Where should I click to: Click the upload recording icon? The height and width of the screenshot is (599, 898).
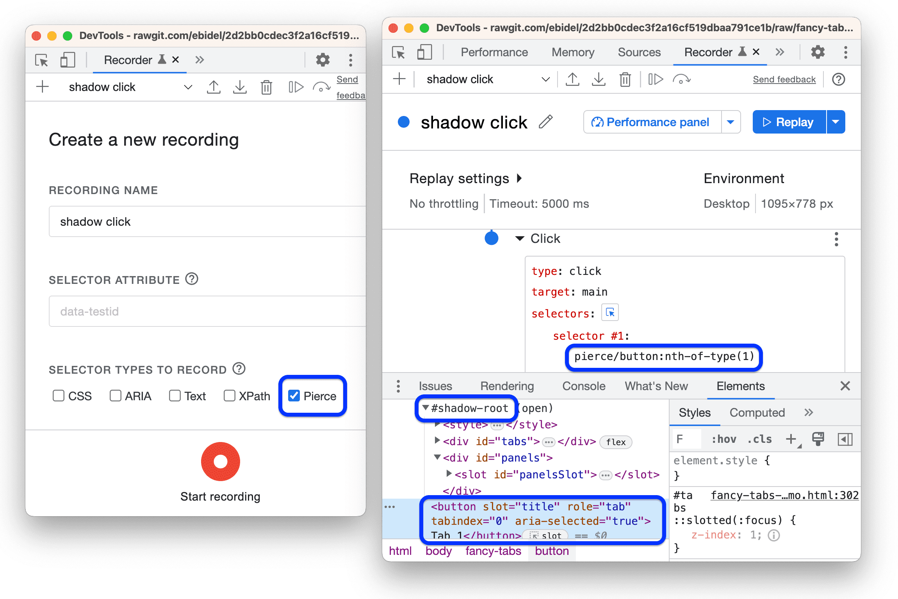[x=212, y=87]
